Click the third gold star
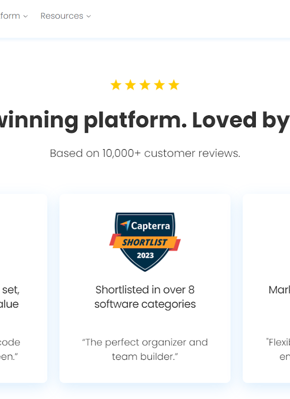Image resolution: width=290 pixels, height=399 pixels. click(145, 85)
